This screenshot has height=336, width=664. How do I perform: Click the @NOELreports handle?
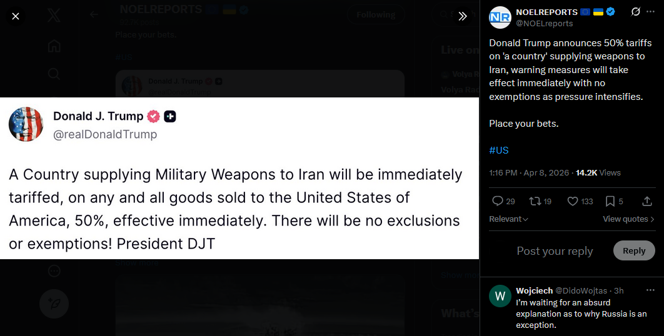point(544,24)
